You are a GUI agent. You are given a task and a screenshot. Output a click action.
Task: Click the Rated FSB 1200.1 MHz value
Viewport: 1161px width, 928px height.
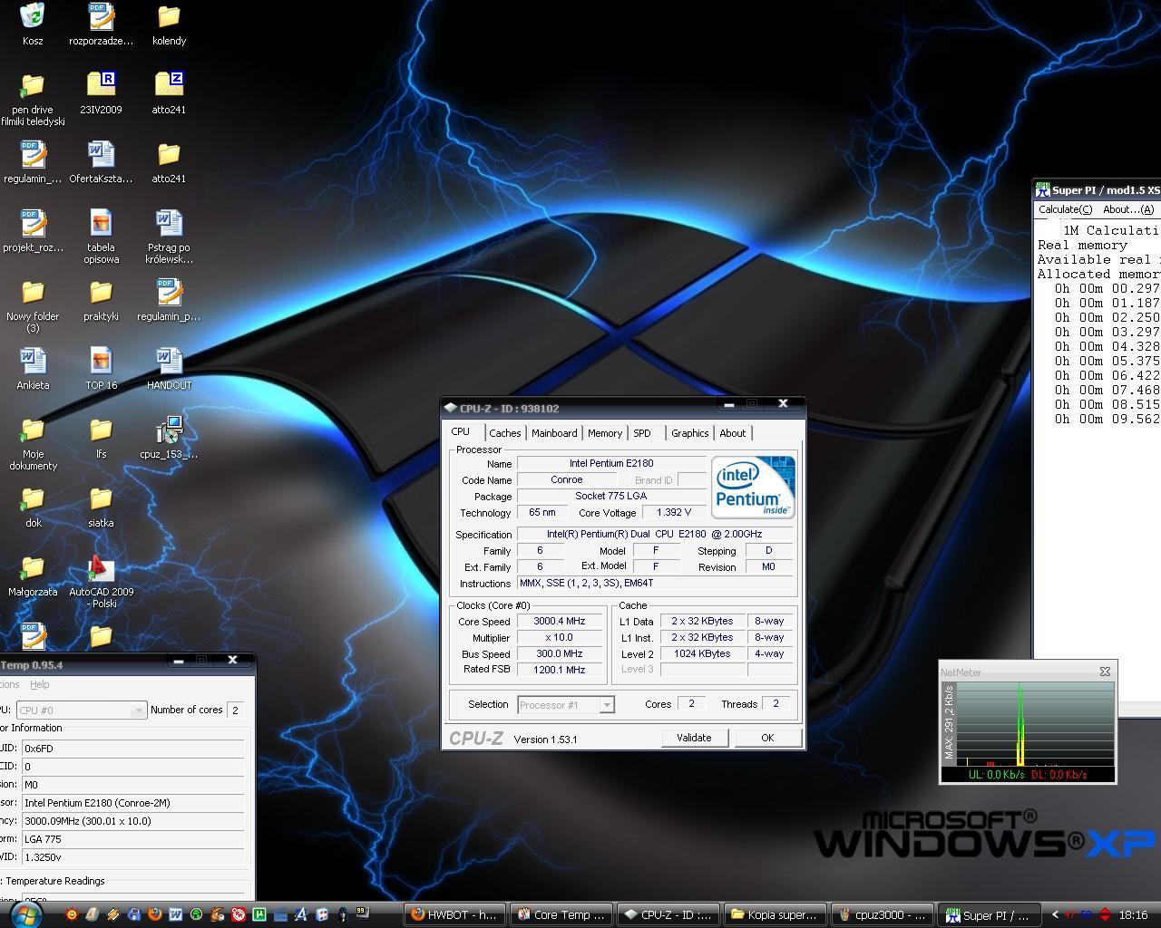560,670
